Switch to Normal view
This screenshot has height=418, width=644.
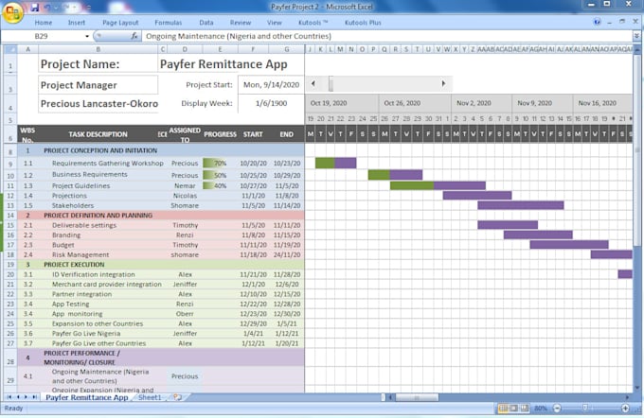coord(503,409)
